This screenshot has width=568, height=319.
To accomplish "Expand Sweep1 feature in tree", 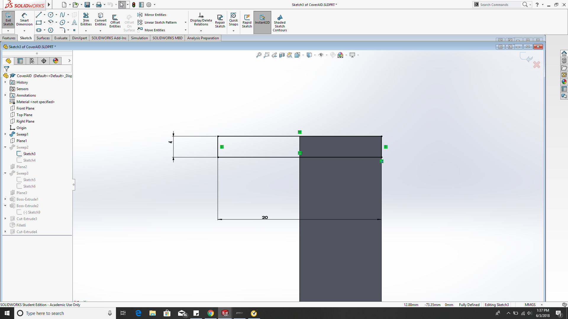I will pos(5,134).
